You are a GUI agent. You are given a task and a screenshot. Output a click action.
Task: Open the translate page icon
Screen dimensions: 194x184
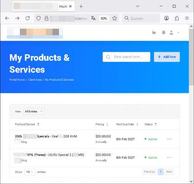pos(93,18)
